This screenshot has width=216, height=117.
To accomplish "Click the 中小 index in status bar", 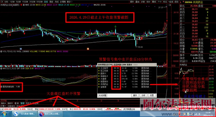I will click(x=86, y=109).
